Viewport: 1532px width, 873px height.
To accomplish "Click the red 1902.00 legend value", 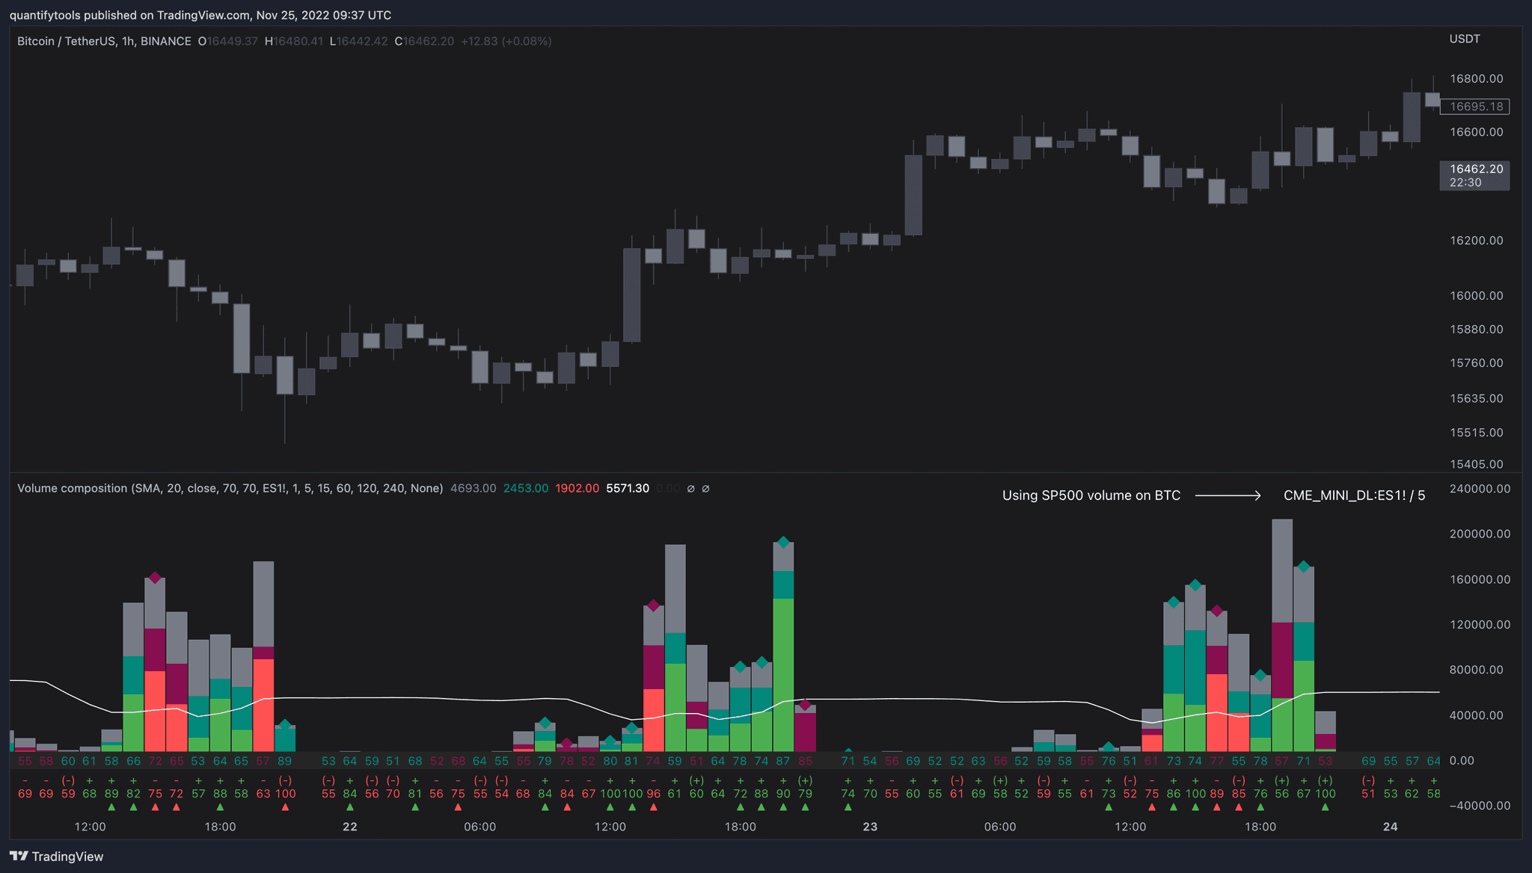I will [577, 489].
